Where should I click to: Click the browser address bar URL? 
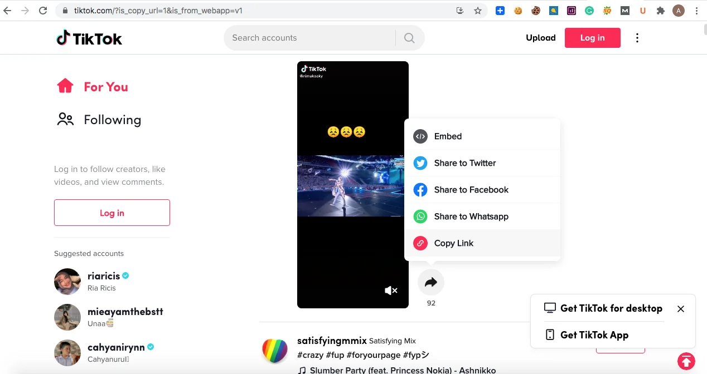(158, 11)
